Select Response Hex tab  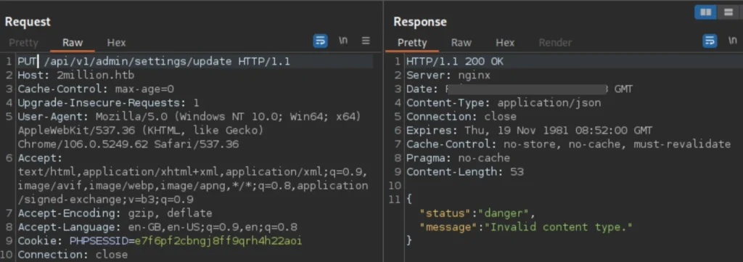505,43
